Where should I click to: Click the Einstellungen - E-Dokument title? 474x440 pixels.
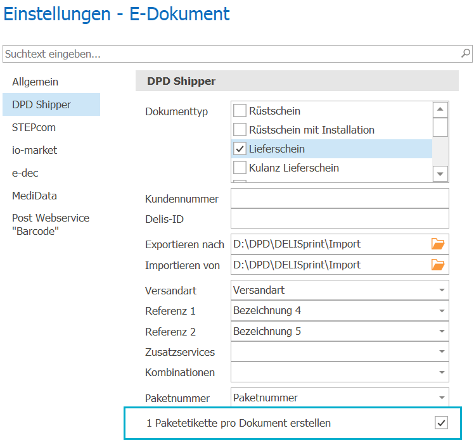coord(117,14)
